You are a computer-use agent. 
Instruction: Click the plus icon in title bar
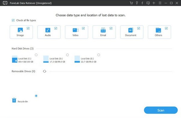click(x=154, y=3)
